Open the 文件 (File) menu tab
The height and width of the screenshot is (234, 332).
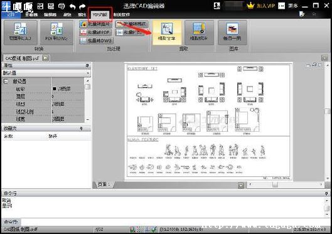point(11,14)
